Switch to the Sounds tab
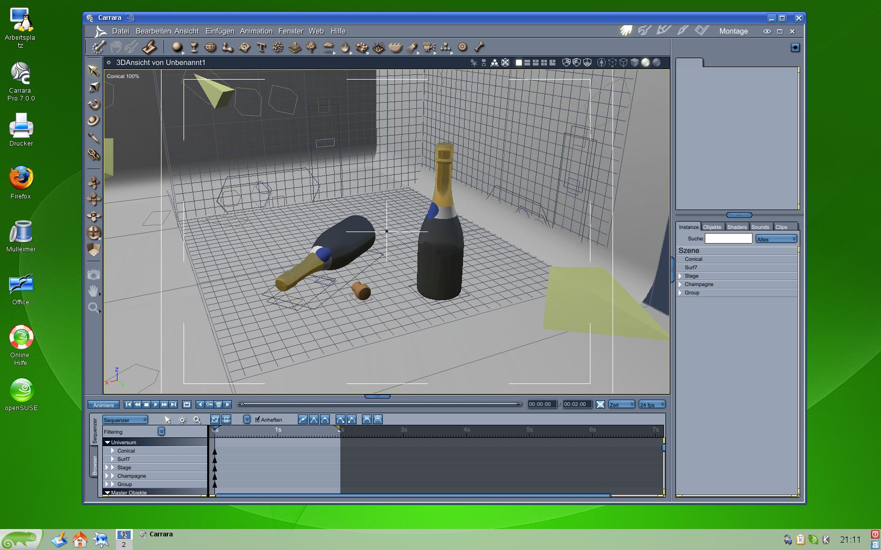Viewport: 881px width, 550px height. pyautogui.click(x=760, y=227)
